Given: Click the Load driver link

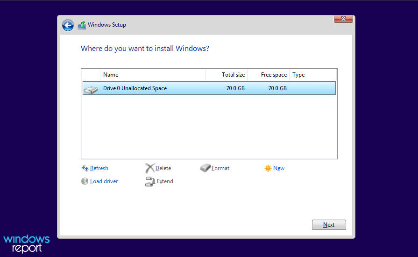Looking at the screenshot, I should click(104, 181).
